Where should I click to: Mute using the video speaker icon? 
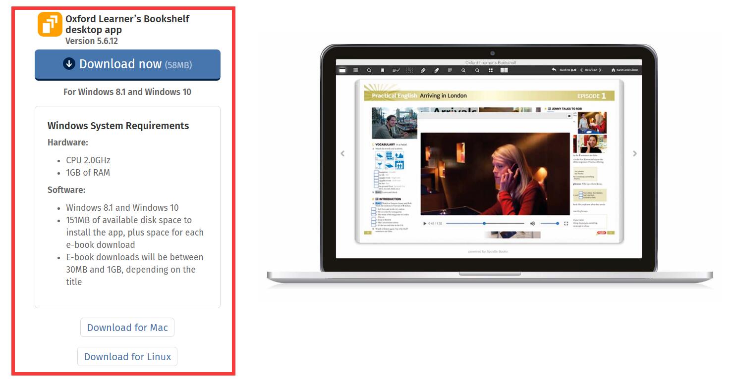533,224
